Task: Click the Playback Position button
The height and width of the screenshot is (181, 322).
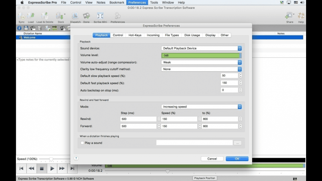Action: click(x=205, y=178)
